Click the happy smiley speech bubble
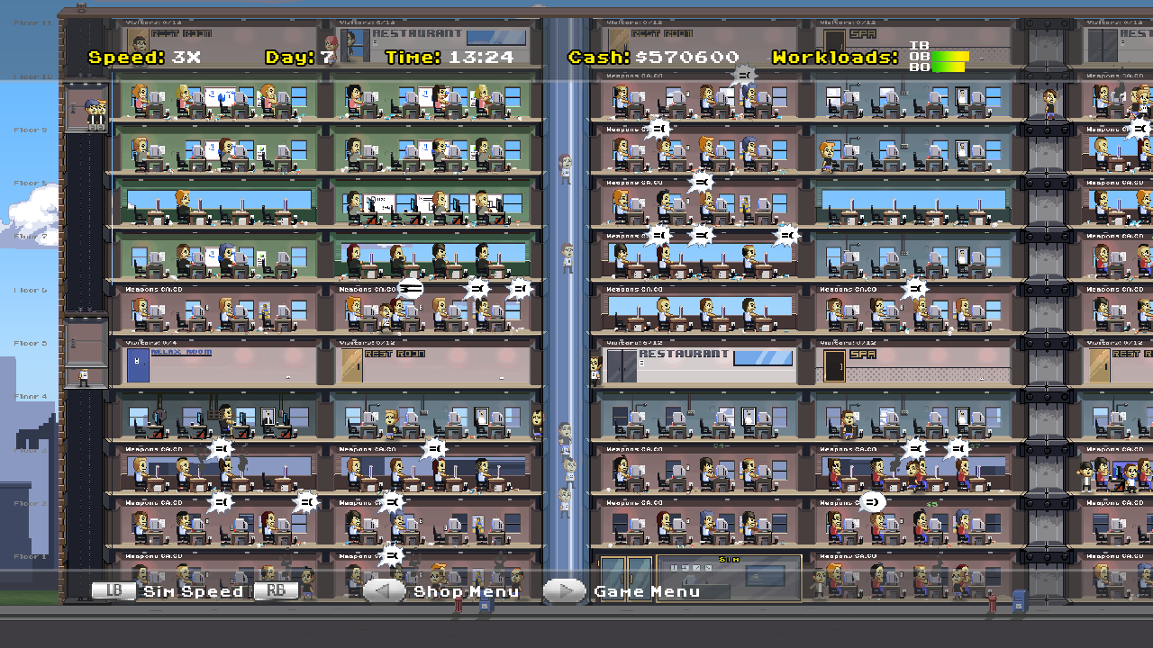Screen dimensions: 1153x648 [872, 502]
